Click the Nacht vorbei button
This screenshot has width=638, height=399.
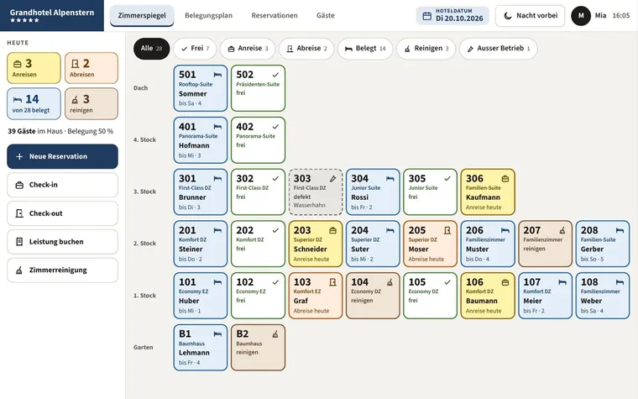point(531,16)
